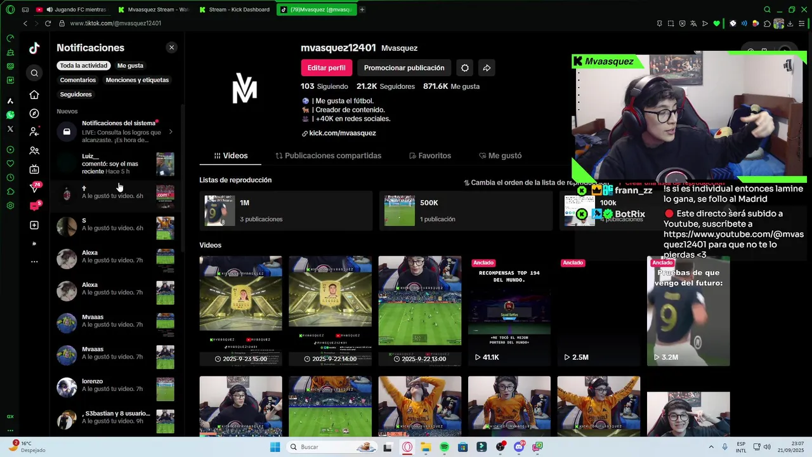812x457 pixels.
Task: Reload the page in browser
Action: (x=48, y=23)
